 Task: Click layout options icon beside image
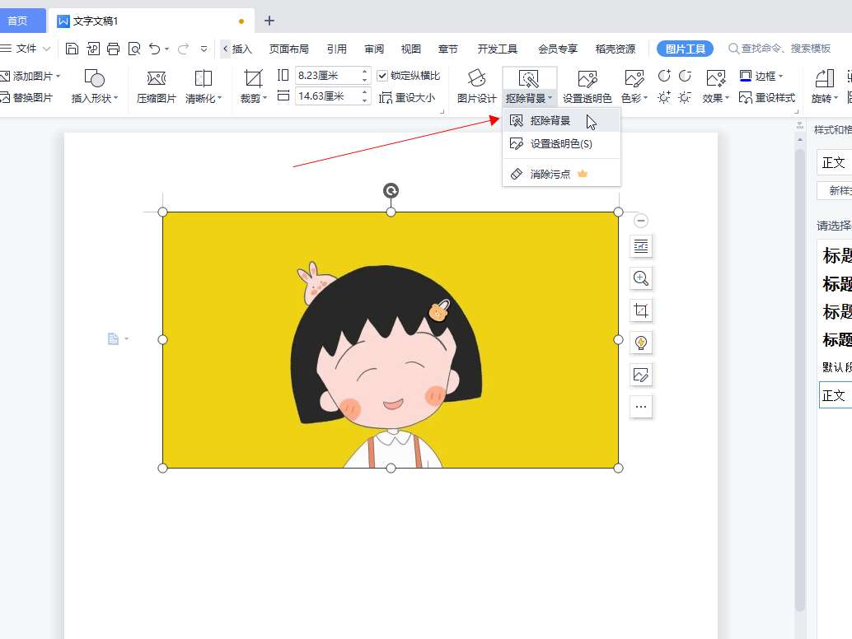(640, 246)
